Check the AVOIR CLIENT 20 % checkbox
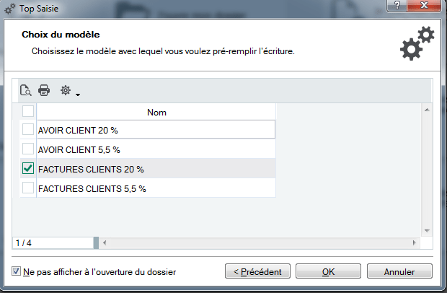 tap(28, 129)
